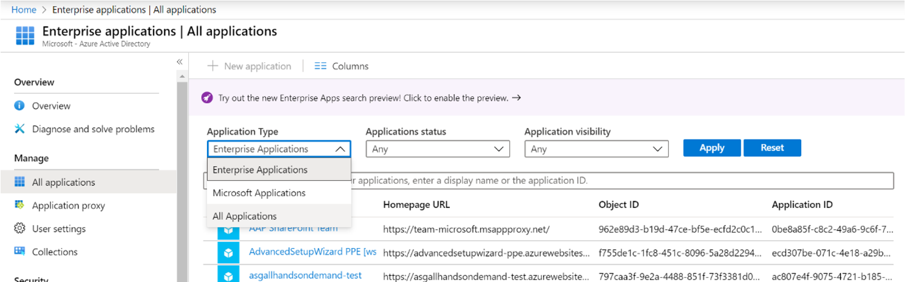
Task: Click the Application ID starting 0be8a85f
Action: click(832, 229)
